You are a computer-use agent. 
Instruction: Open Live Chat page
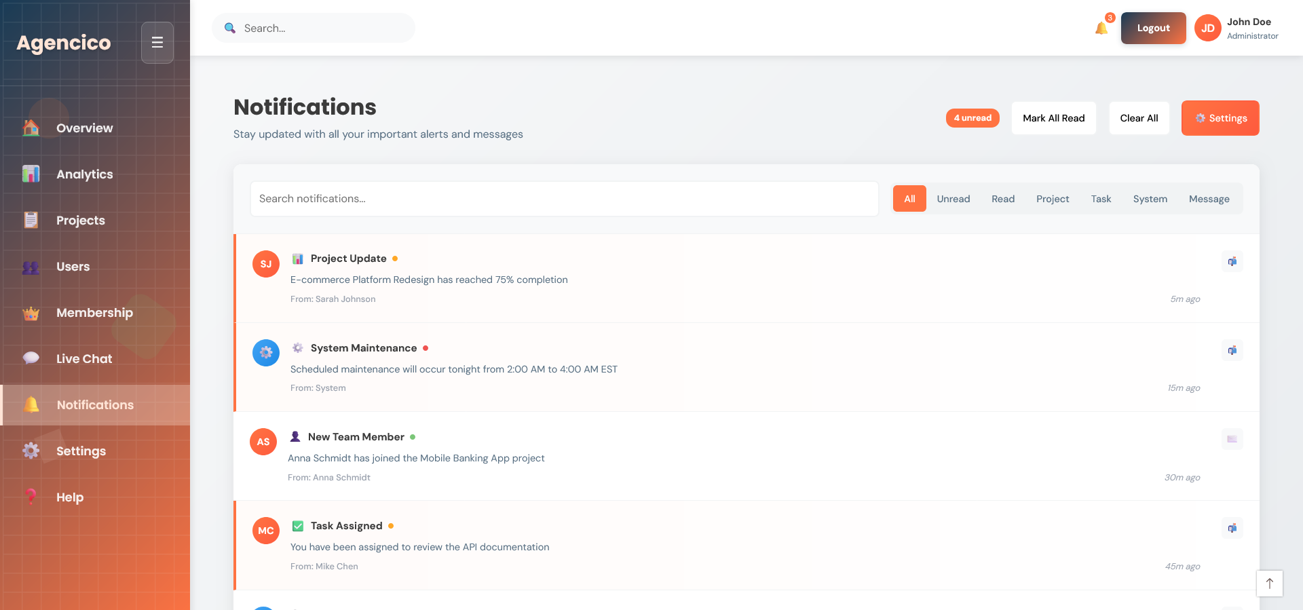[95, 358]
